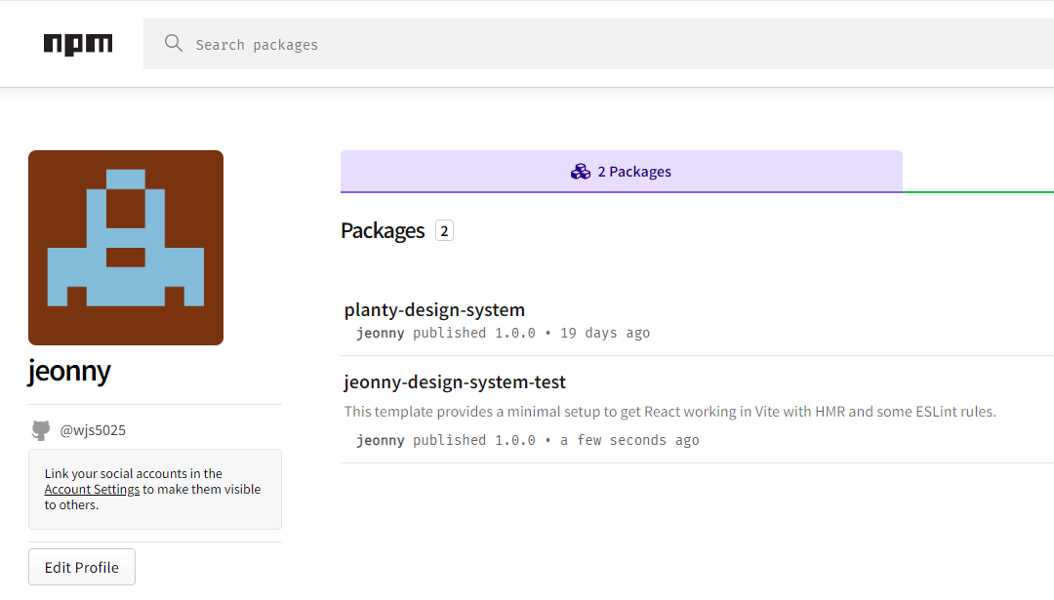This screenshot has height=600, width=1054.
Task: Open the @wjs5025 GitHub link
Action: [x=93, y=430]
